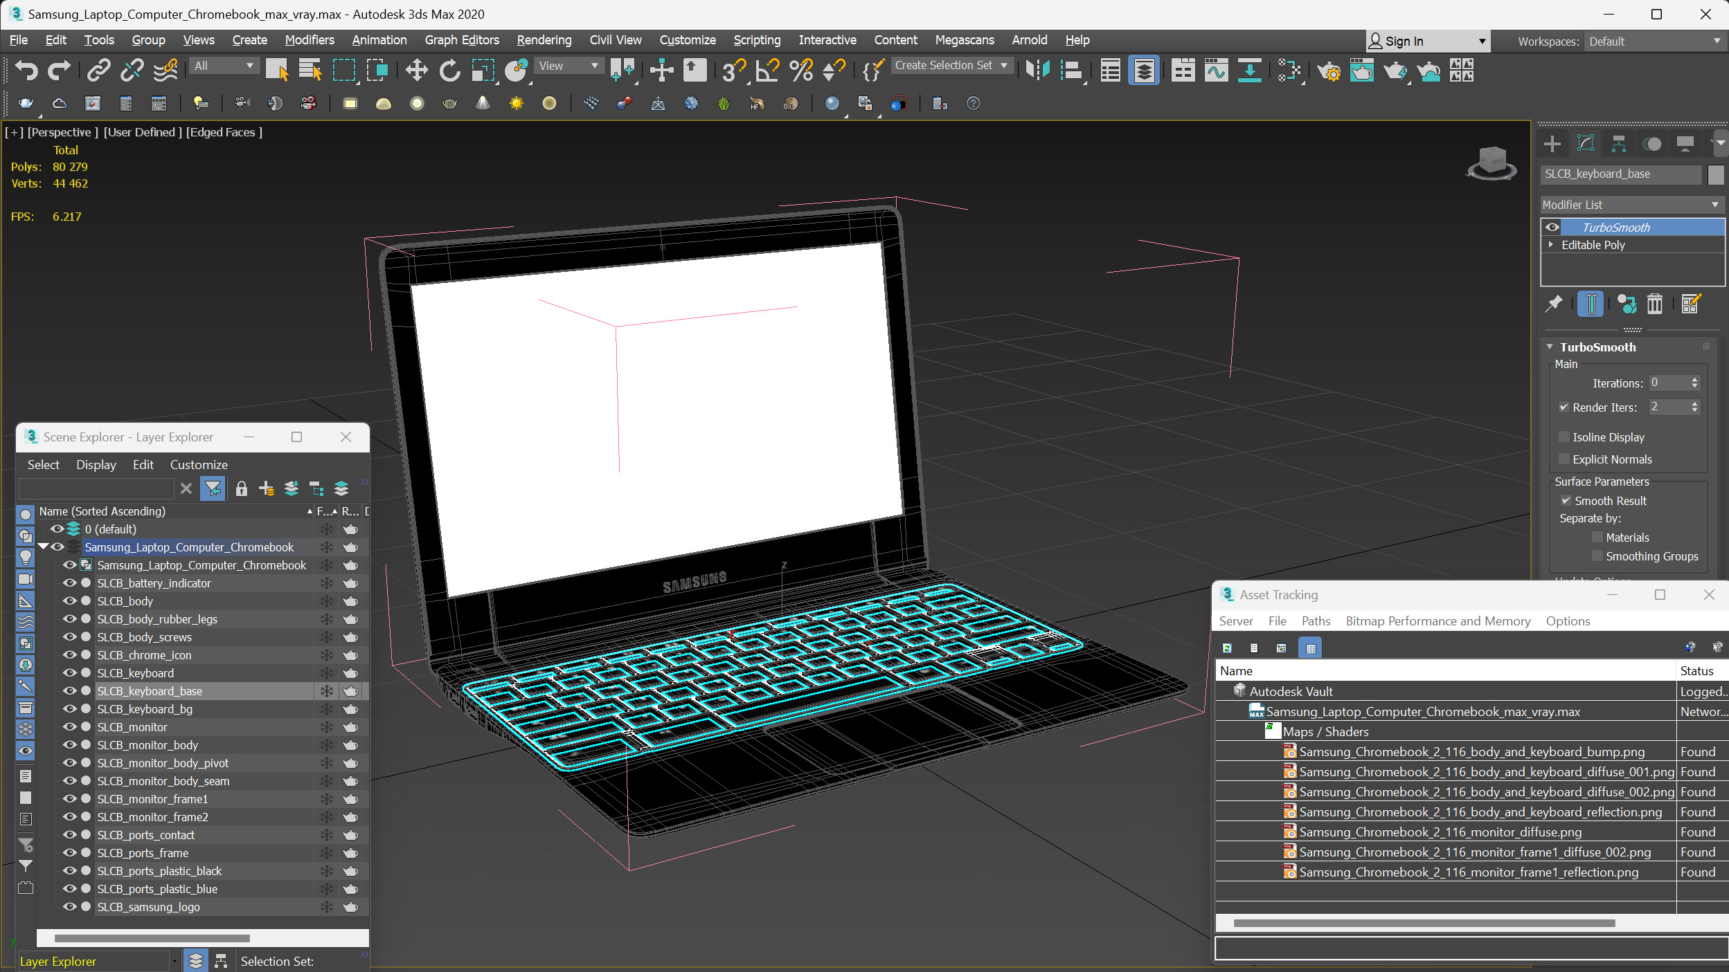
Task: Open Paths menu in Asset Tracking
Action: [x=1316, y=621]
